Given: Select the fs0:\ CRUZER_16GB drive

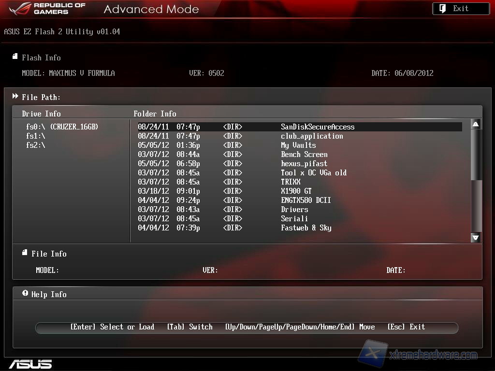Looking at the screenshot, I should [62, 127].
